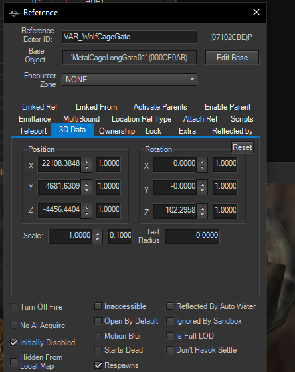Uncheck Initially Disabled checkbox

(x=14, y=343)
